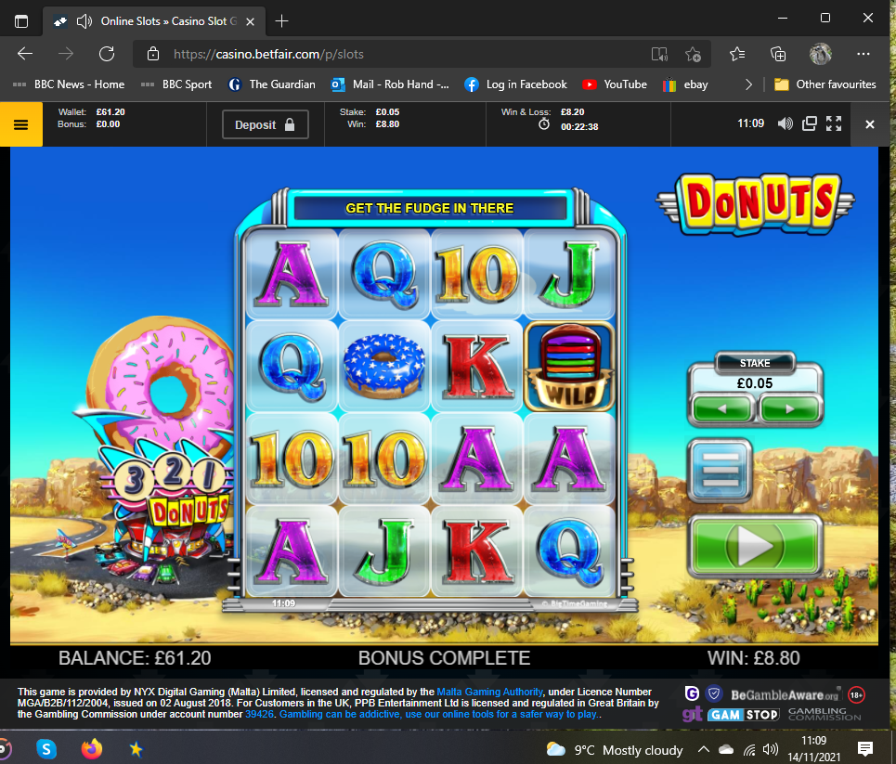
Task: Open the notification centre
Action: [x=865, y=749]
